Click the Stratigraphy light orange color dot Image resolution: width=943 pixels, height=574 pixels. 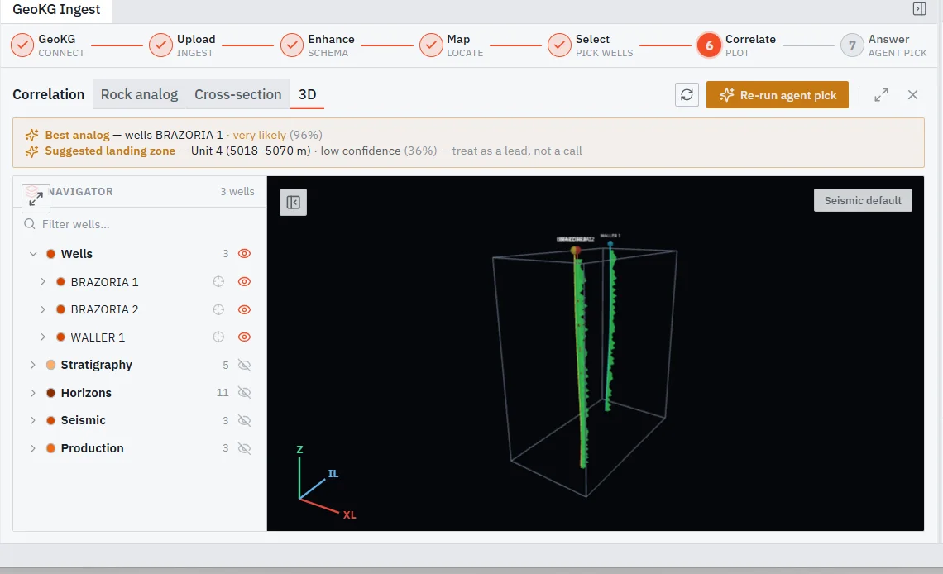pos(51,365)
